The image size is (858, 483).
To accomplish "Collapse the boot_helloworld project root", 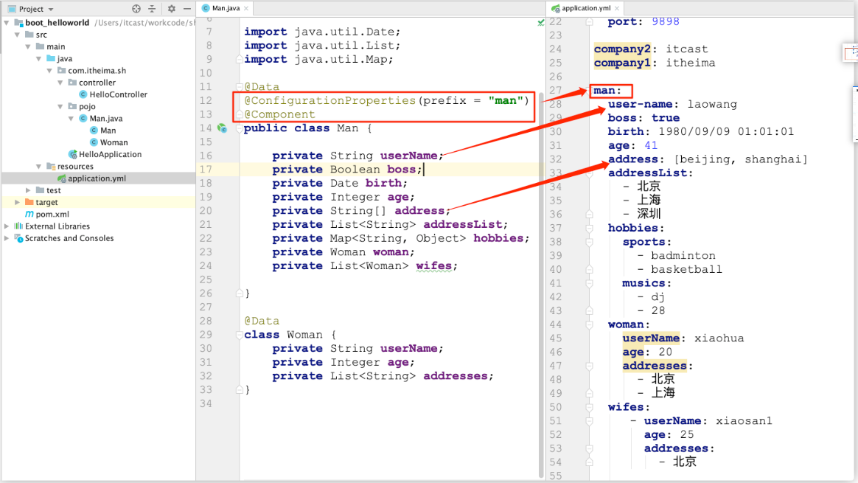I will pyautogui.click(x=7, y=22).
